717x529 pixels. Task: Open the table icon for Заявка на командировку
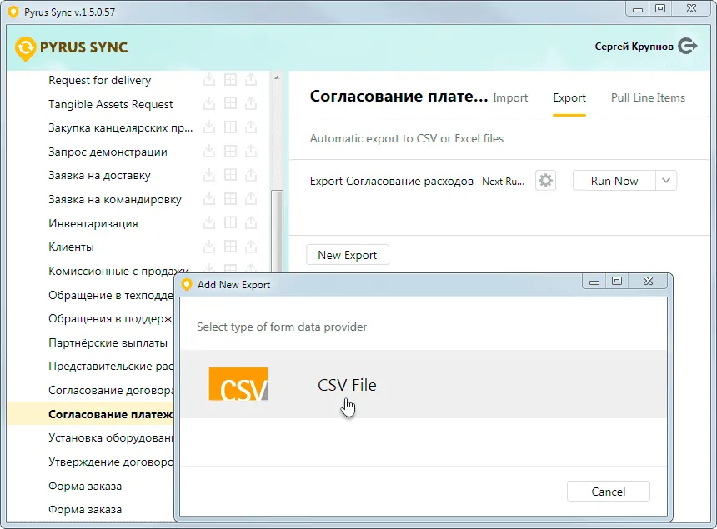click(230, 199)
